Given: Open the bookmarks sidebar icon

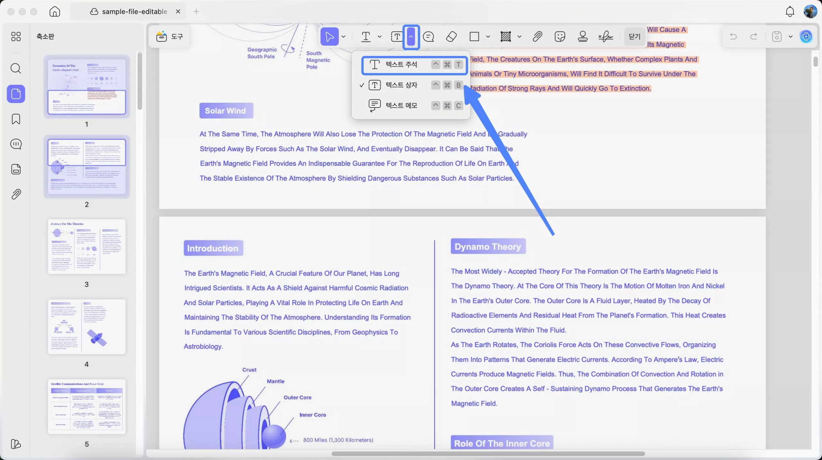Looking at the screenshot, I should click(16, 119).
